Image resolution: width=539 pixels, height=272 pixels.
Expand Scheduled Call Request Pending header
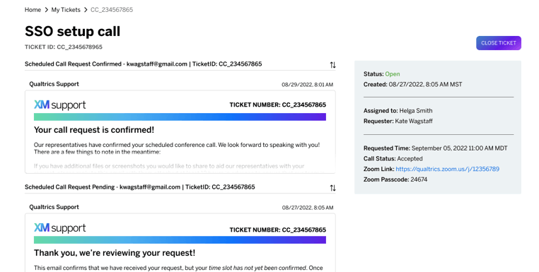pyautogui.click(x=139, y=187)
